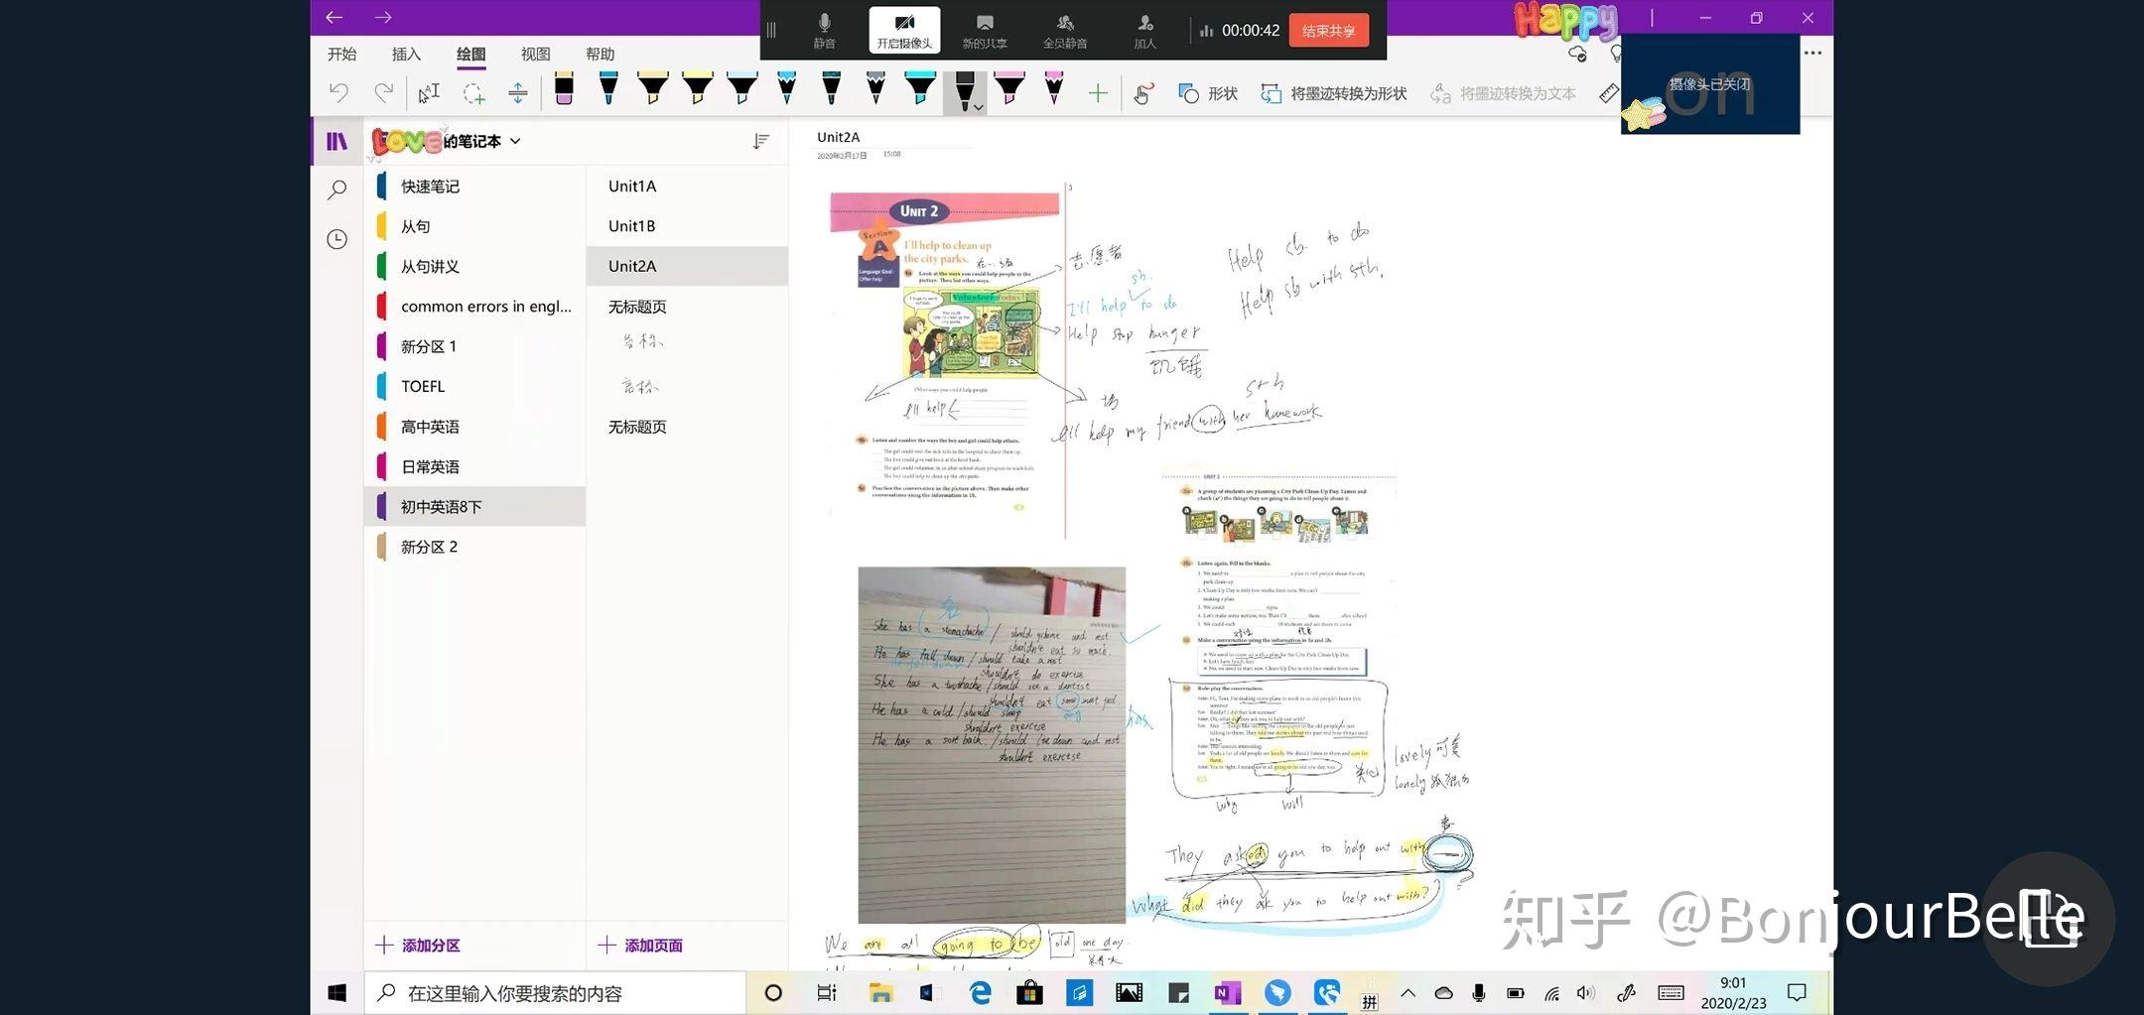Screen dimensions: 2144x1015
Task: Open the Unit1A page
Action: pos(687,186)
